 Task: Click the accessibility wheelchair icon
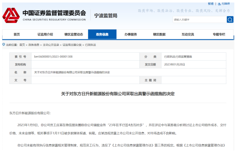[219, 4]
